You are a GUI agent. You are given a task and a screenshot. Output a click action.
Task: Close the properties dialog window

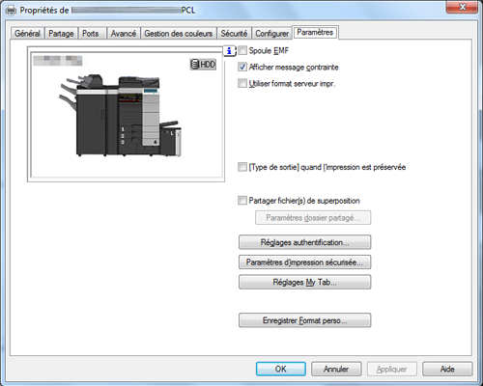click(462, 7)
